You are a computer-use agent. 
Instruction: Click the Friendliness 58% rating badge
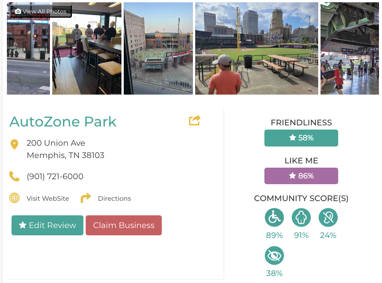pos(301,138)
